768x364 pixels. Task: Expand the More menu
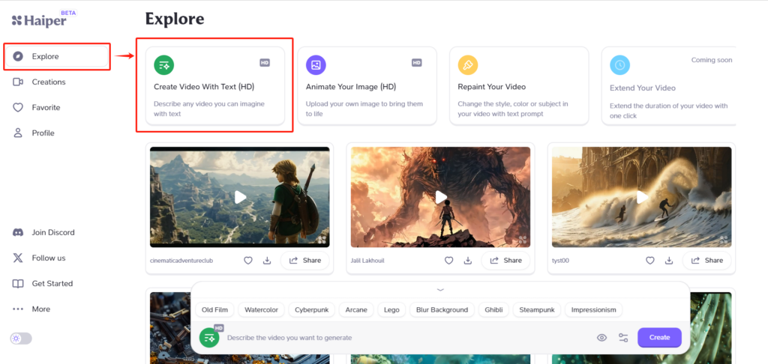tap(40, 309)
